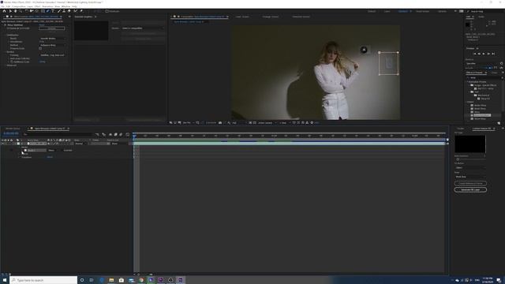Collapse the Warp Stabilizer effect properties
The height and width of the screenshot is (284, 505).
[2, 24]
